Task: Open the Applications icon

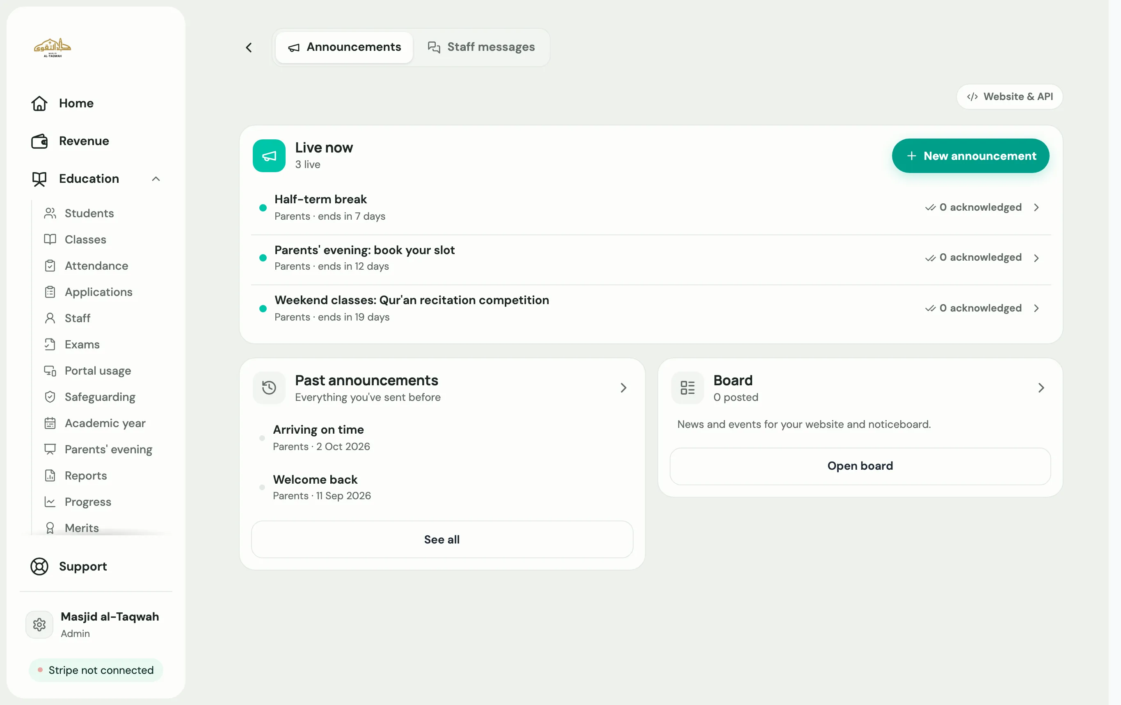Action: [50, 291]
